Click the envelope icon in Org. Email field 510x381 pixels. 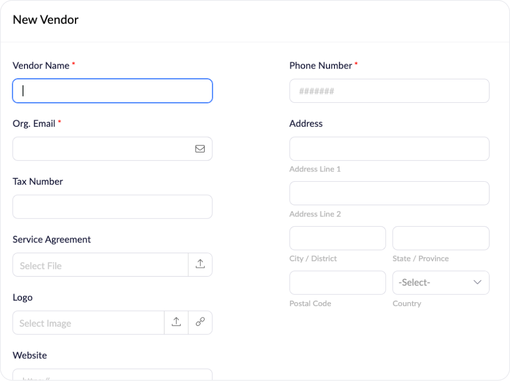(x=200, y=148)
